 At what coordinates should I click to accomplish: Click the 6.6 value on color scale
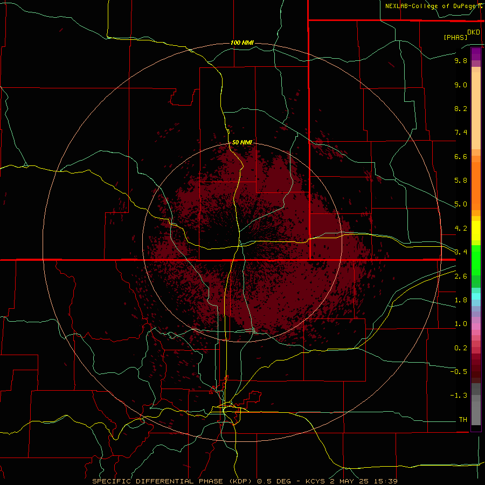[461, 156]
